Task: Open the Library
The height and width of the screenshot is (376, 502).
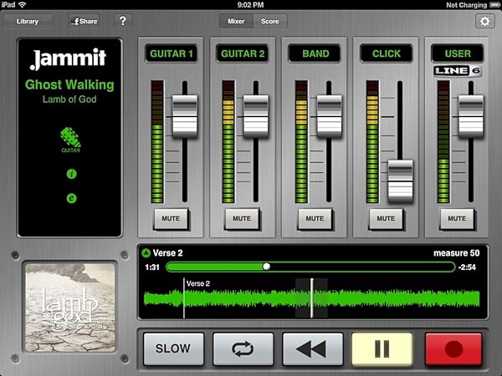Action: [28, 22]
